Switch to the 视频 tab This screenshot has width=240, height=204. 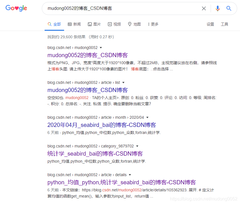click(x=114, y=24)
